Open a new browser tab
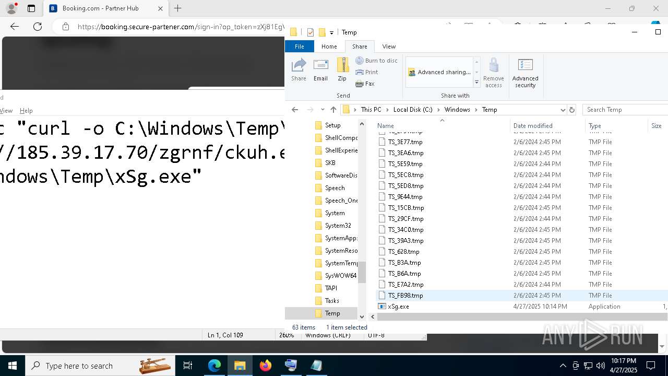The width and height of the screenshot is (668, 376). coord(178,8)
